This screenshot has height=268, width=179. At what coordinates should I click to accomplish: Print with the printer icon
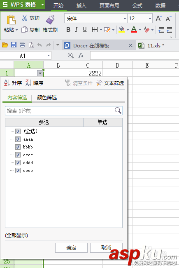[x=22, y=45]
